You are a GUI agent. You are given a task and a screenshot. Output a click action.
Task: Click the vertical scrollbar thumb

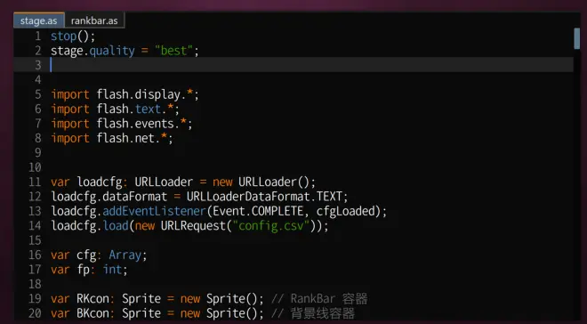(x=577, y=38)
